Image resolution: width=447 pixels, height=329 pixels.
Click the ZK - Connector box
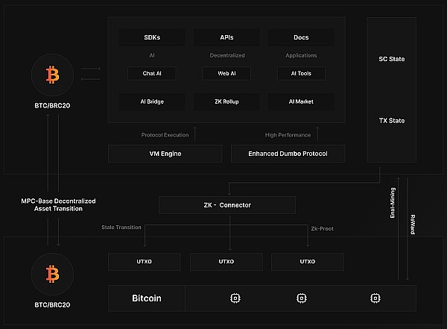[227, 205]
